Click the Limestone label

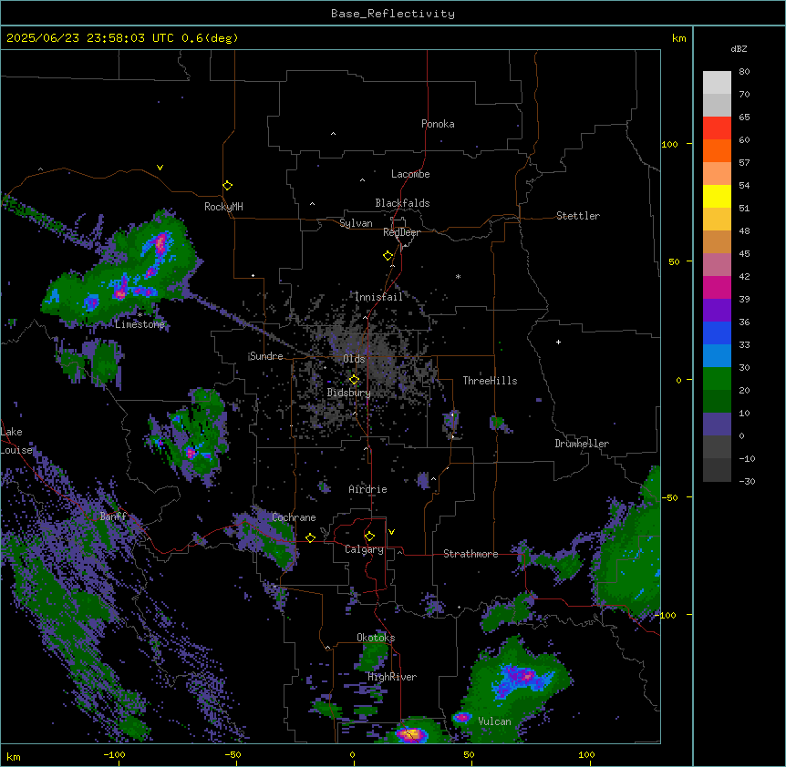(140, 324)
